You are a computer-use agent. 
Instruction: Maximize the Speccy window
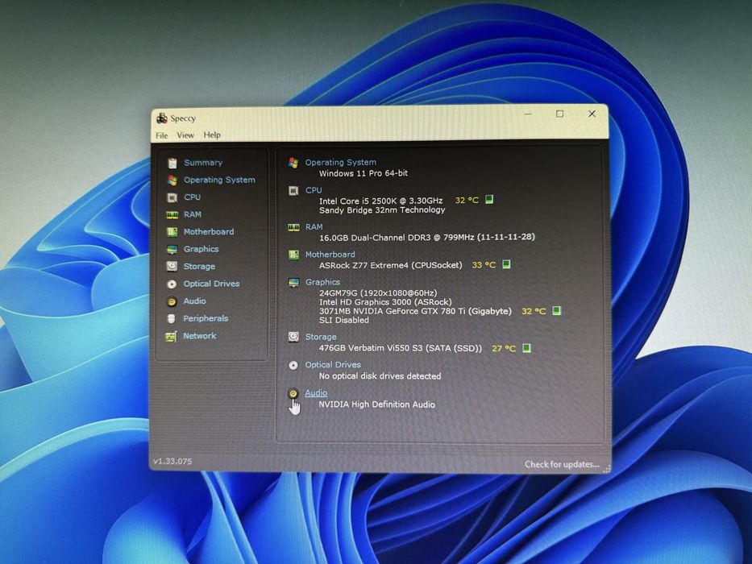click(x=559, y=114)
